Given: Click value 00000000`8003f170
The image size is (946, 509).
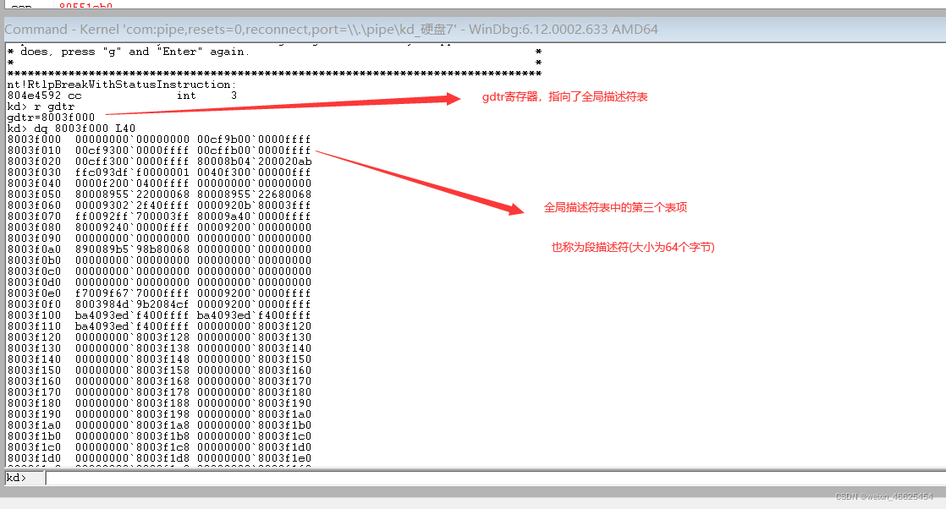Looking at the screenshot, I should point(254,381).
